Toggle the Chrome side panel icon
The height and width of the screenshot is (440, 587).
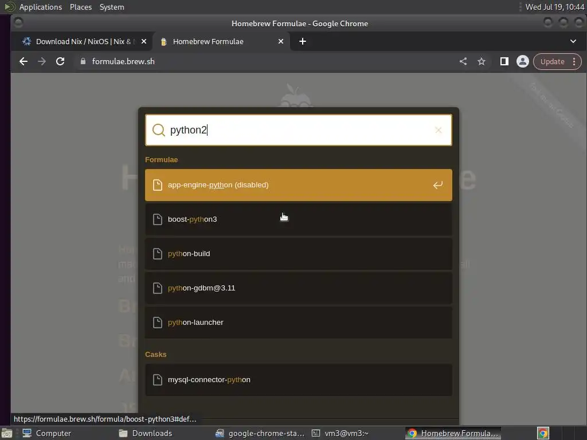point(504,61)
